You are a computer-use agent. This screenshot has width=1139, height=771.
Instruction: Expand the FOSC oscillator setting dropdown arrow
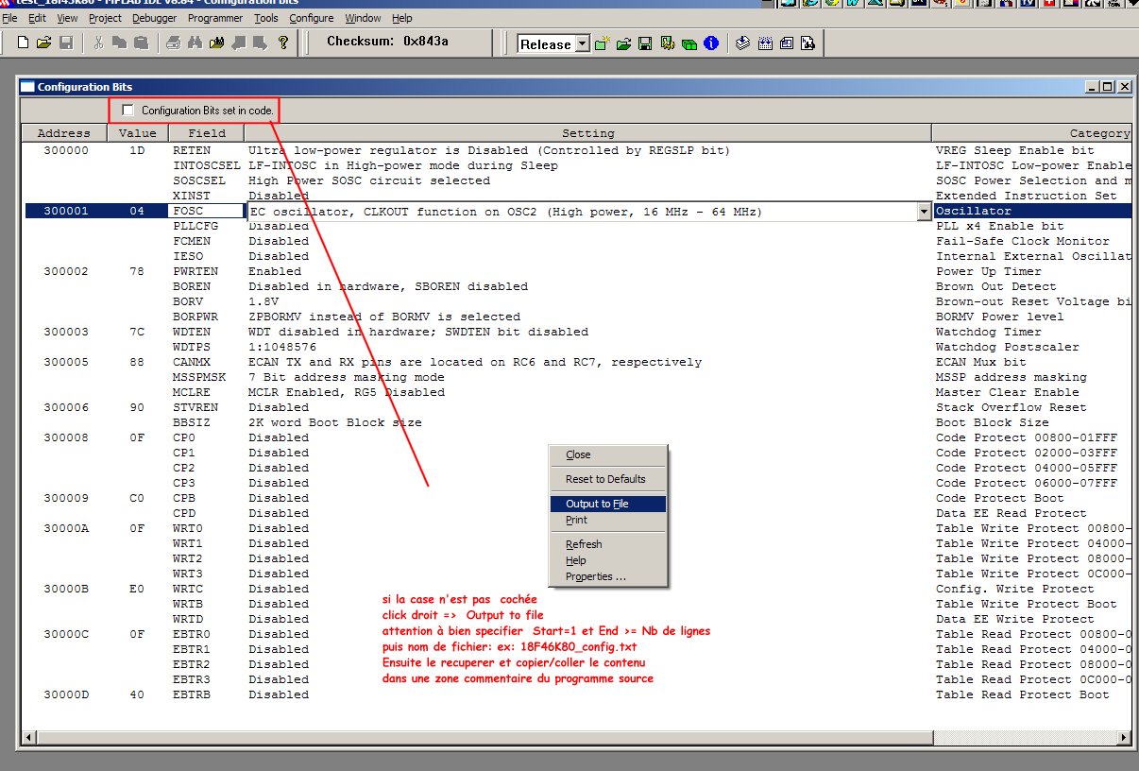[x=924, y=212]
